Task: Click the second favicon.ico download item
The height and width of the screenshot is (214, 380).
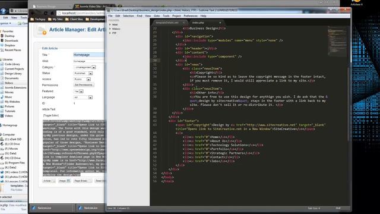Action: pos(91,208)
